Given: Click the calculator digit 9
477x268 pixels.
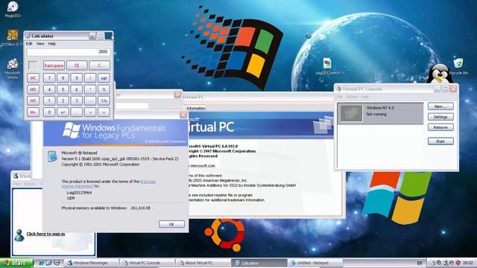Looking at the screenshot, I should pos(77,78).
